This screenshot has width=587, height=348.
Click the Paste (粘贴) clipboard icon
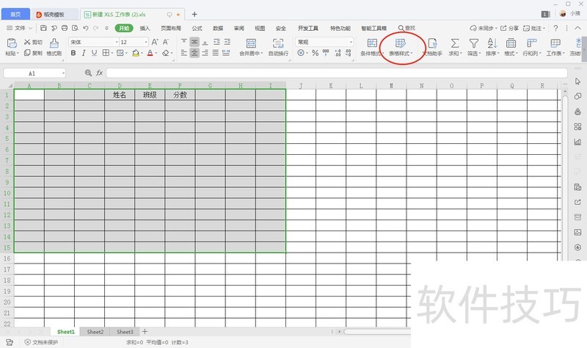pyautogui.click(x=12, y=43)
